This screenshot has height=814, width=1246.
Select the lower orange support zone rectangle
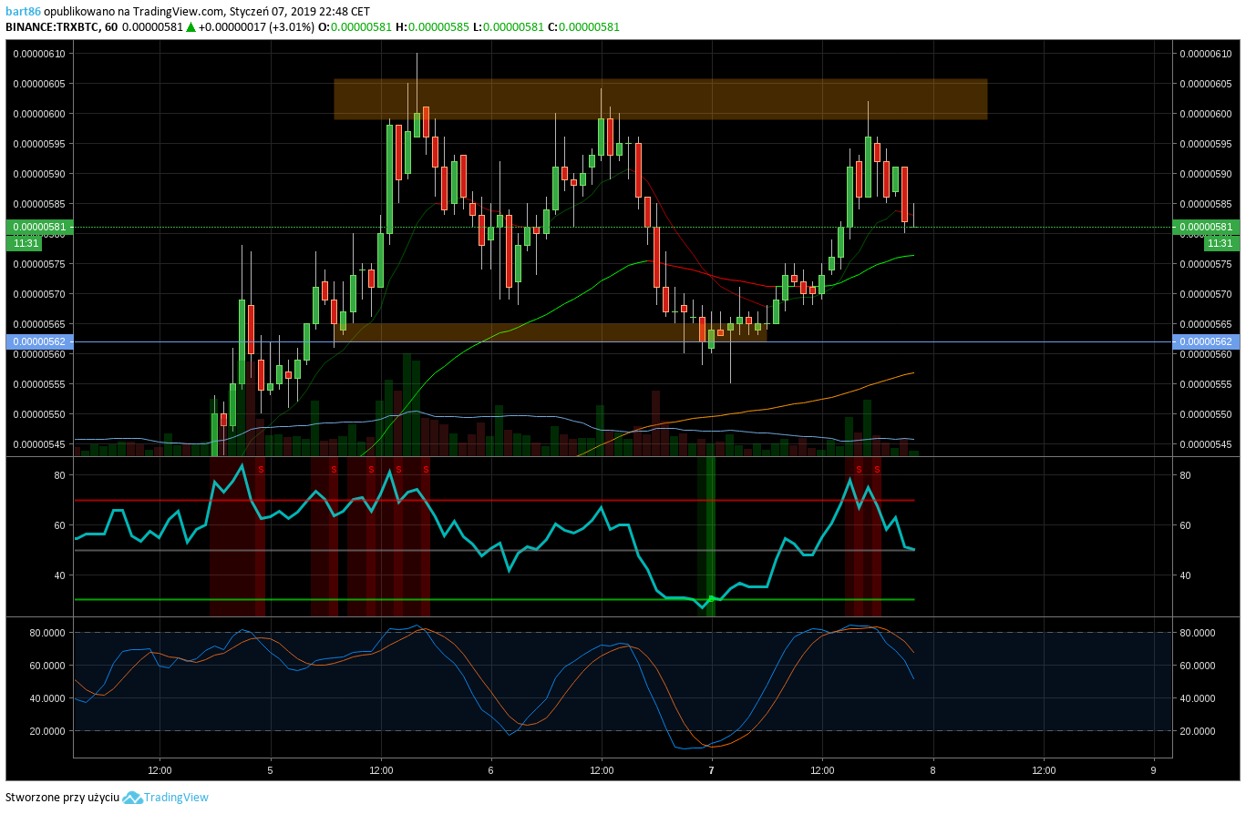point(551,332)
